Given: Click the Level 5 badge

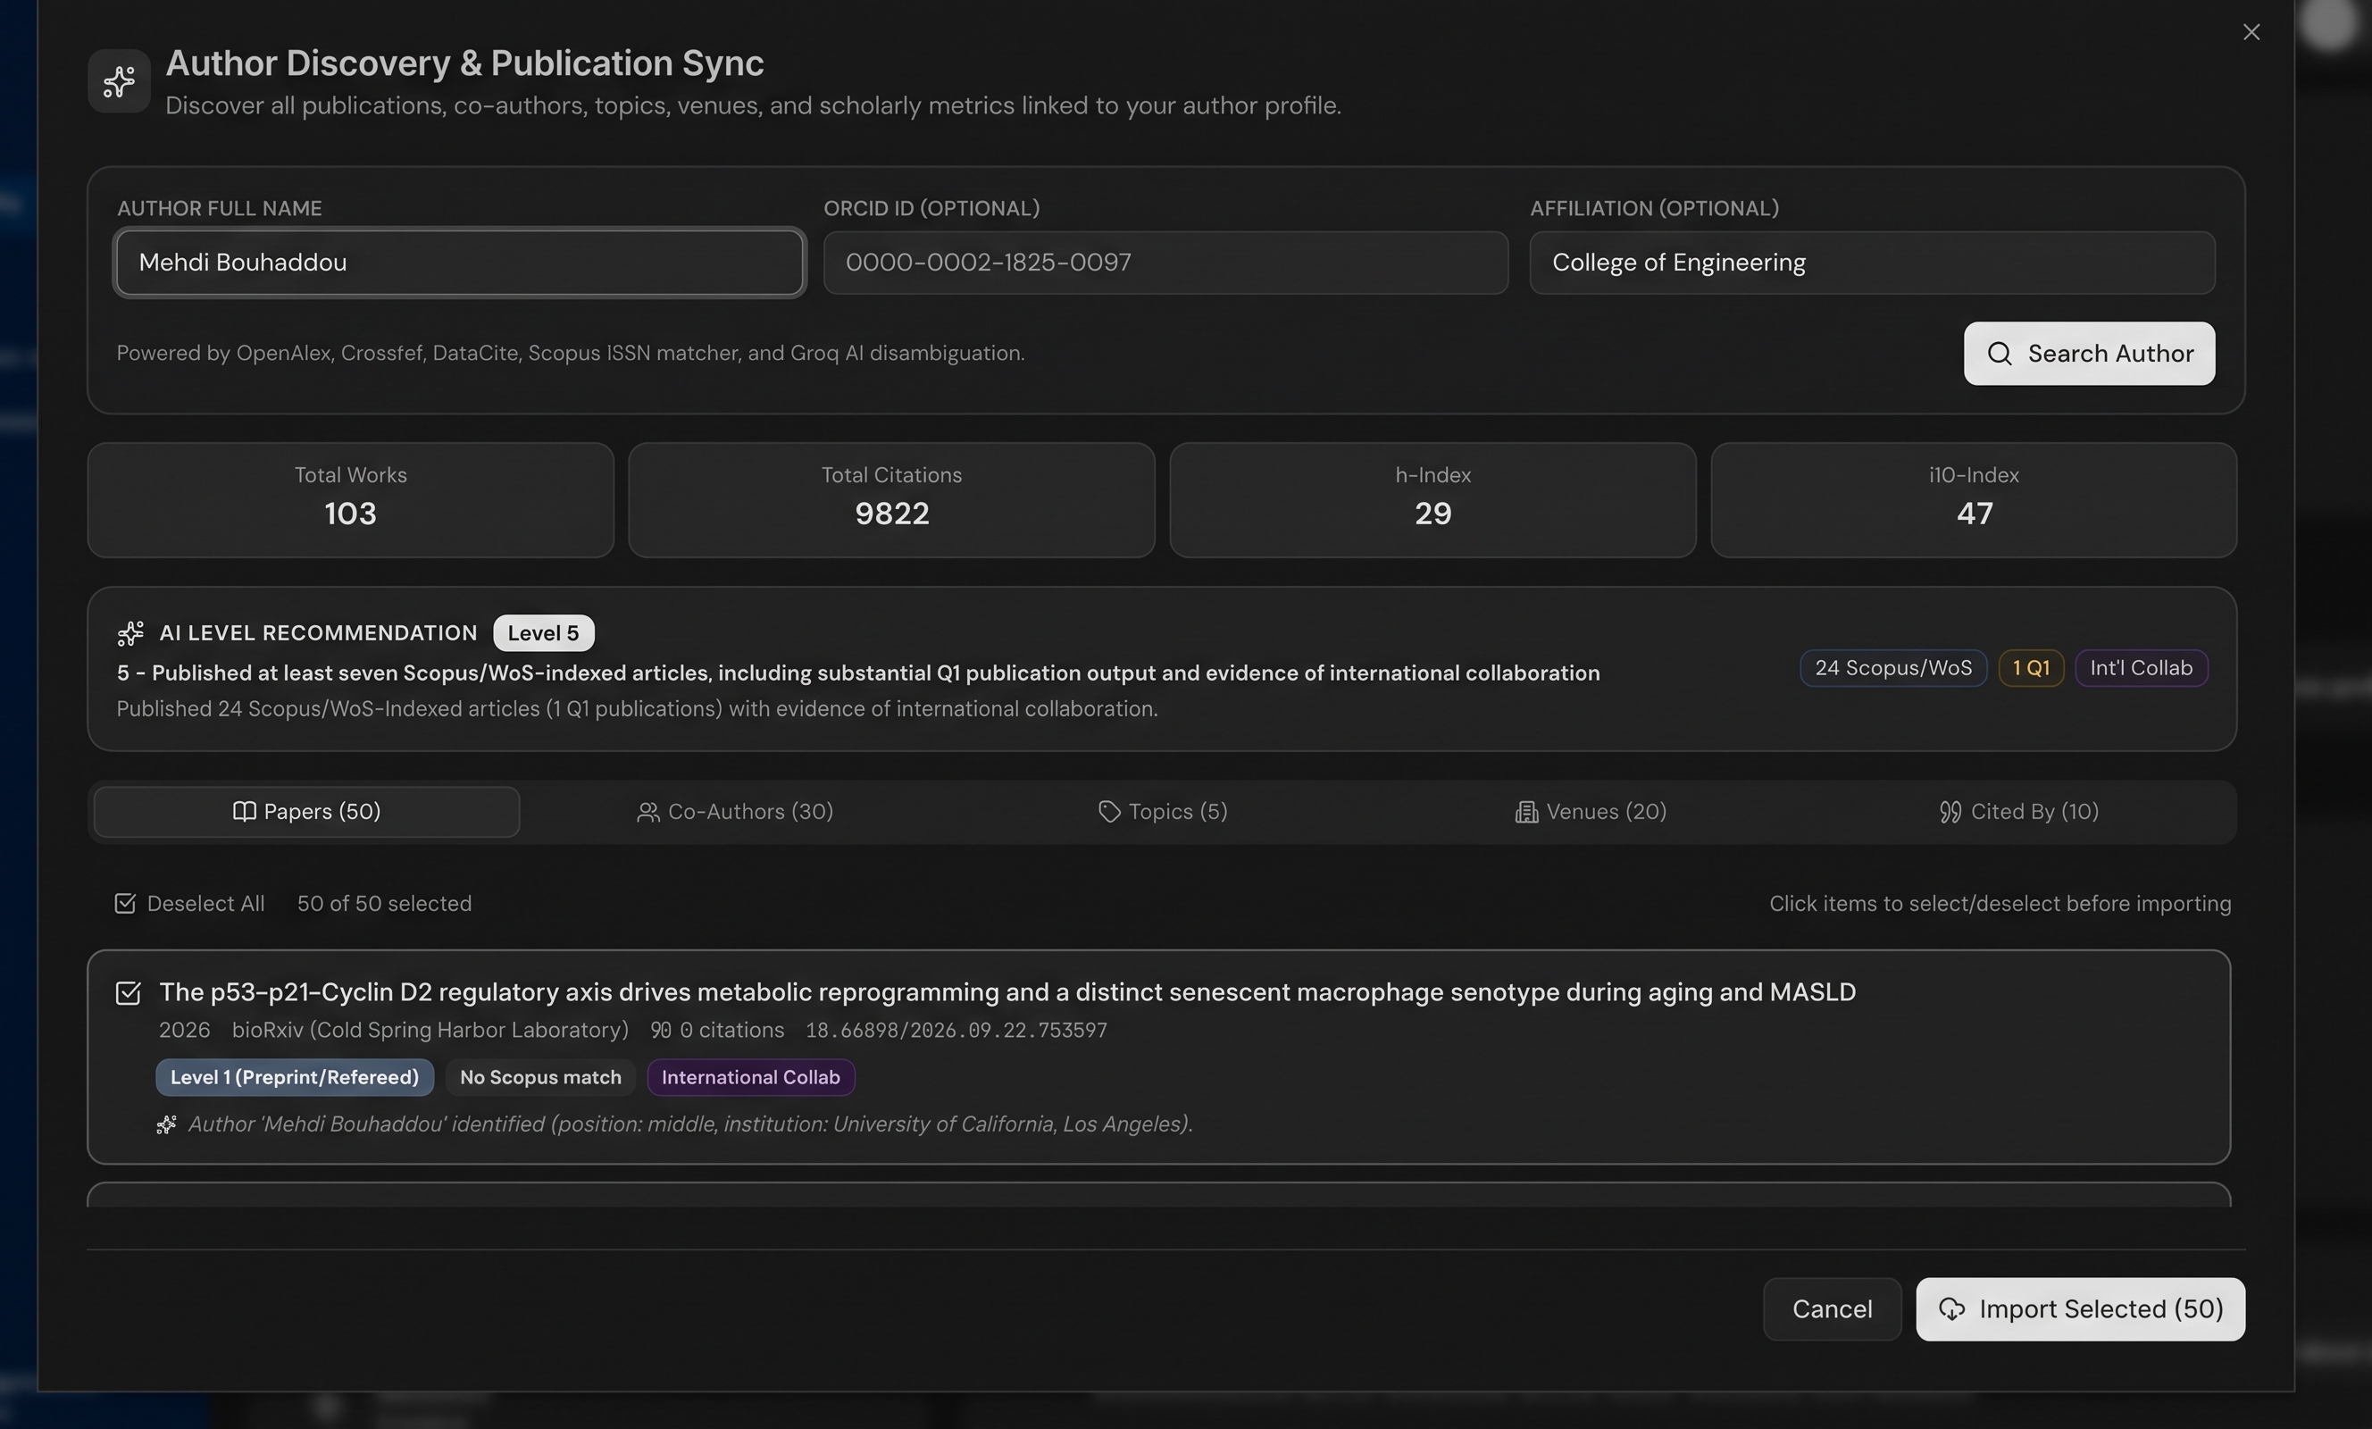Looking at the screenshot, I should pyautogui.click(x=543, y=632).
